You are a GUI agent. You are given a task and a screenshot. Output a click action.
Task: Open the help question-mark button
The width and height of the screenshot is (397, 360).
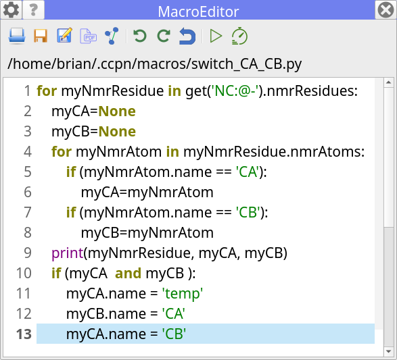33,9
